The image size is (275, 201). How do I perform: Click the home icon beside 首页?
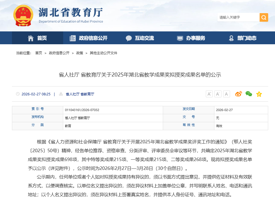(x=31, y=38)
